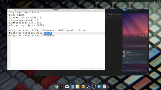Open Google Chrome from the dock

(x=56, y=87)
